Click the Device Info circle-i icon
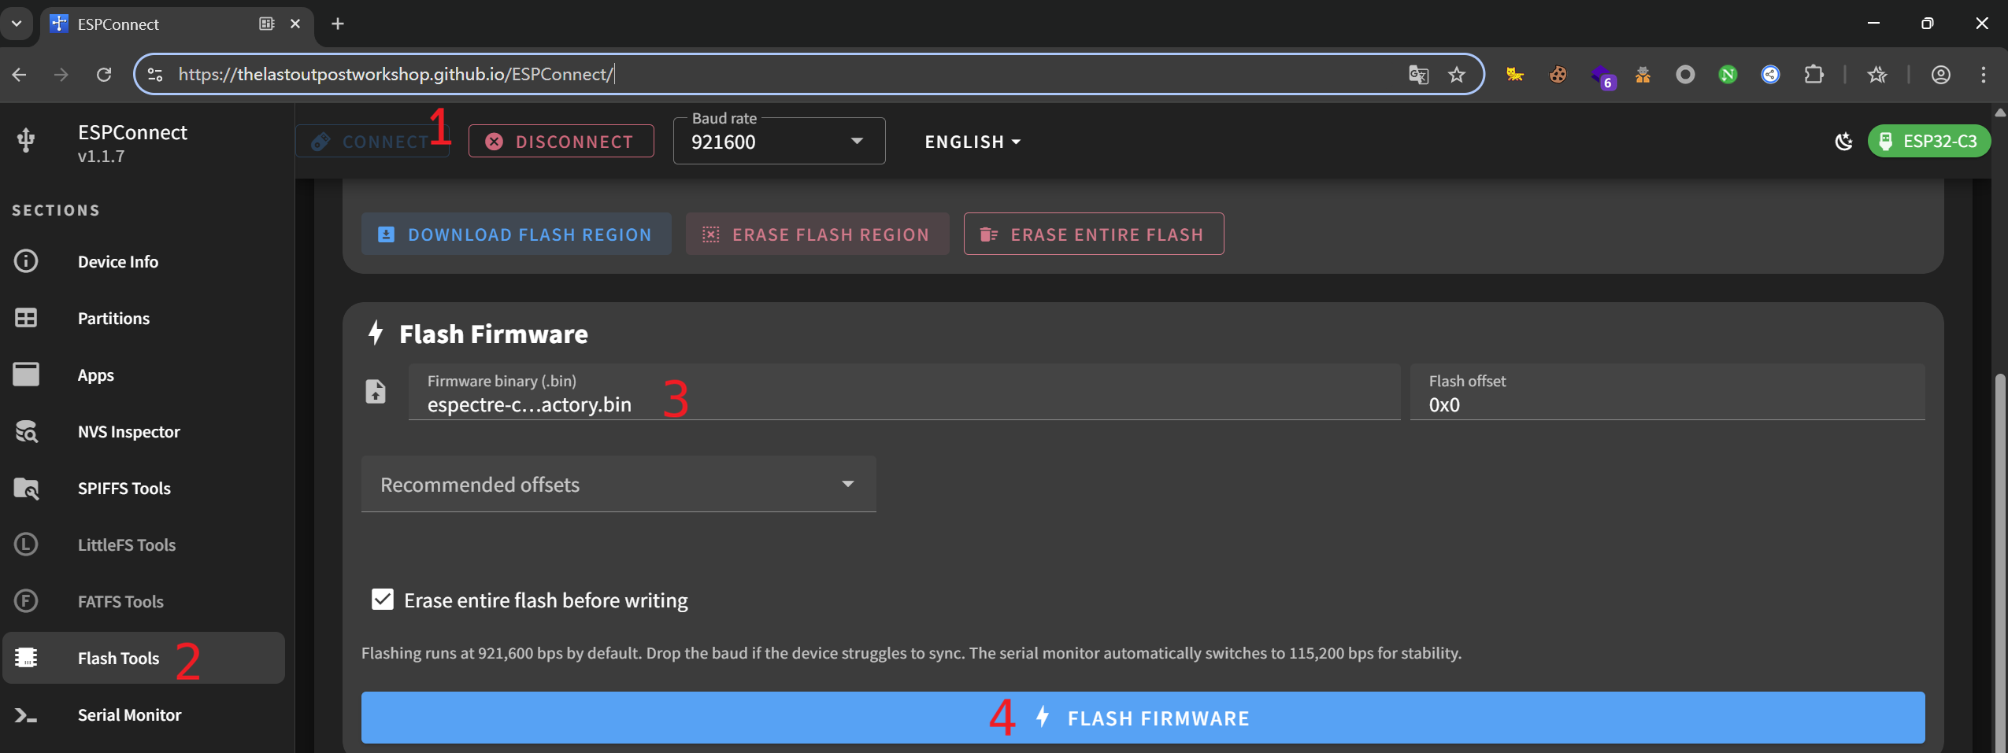Viewport: 2008px width, 753px height. [26, 261]
